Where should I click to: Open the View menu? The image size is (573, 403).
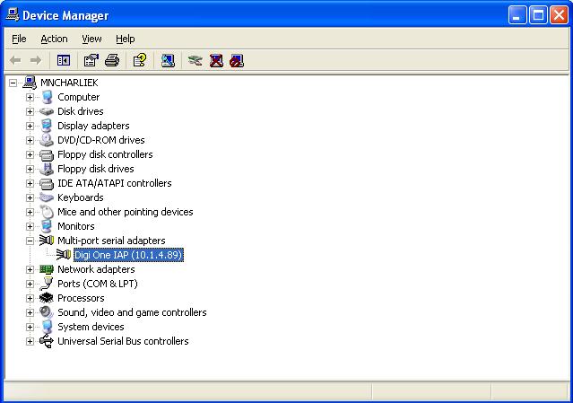pos(91,39)
